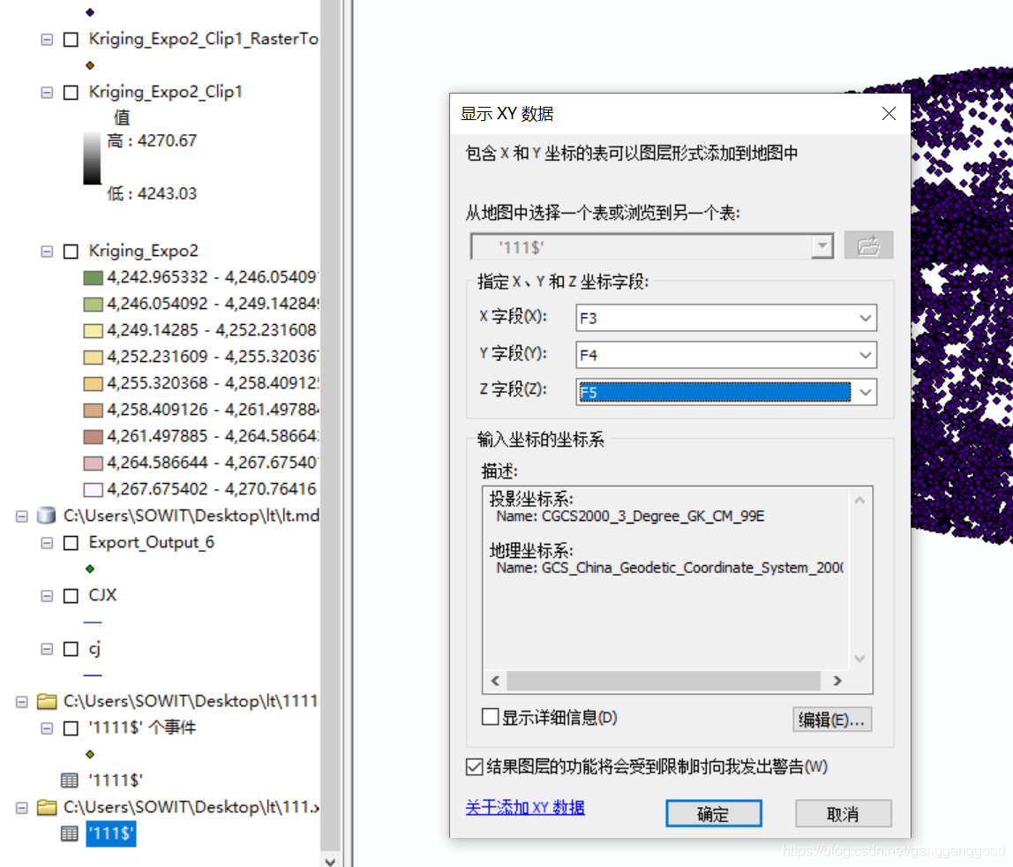Click the palest pink 4,267.675402 class swatch
Image resolution: width=1013 pixels, height=867 pixels.
pyautogui.click(x=93, y=490)
